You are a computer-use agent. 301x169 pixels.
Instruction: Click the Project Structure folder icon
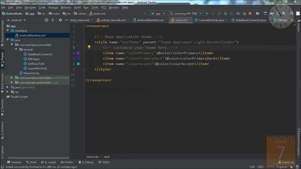(x=258, y=14)
